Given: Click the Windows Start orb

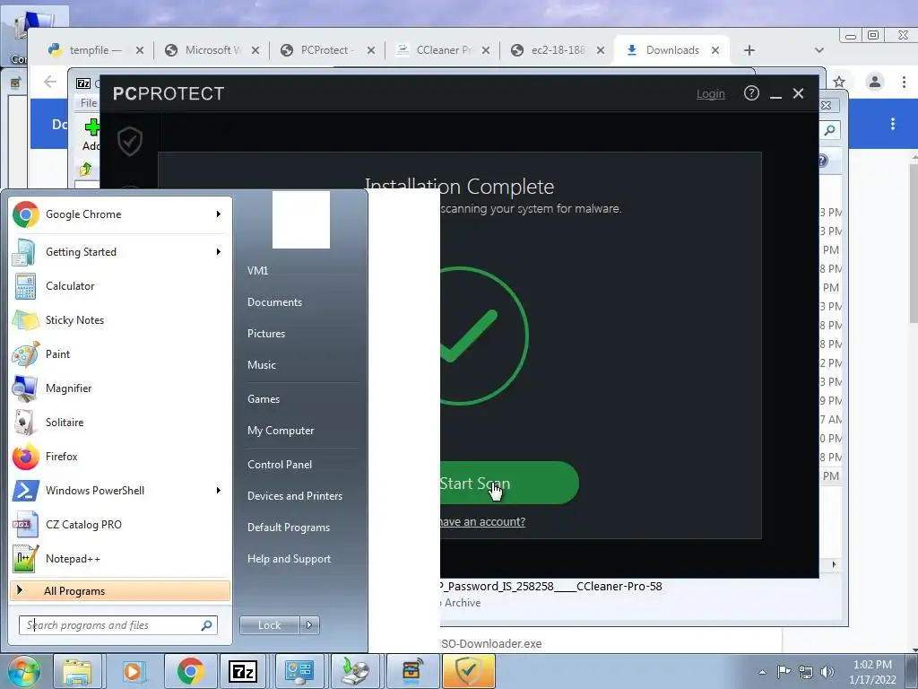Looking at the screenshot, I should tap(23, 671).
